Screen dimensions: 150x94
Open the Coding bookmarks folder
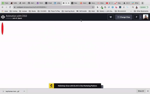click(x=13, y=11)
